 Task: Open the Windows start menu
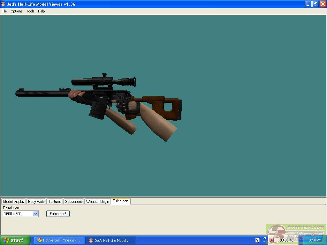tap(15, 240)
